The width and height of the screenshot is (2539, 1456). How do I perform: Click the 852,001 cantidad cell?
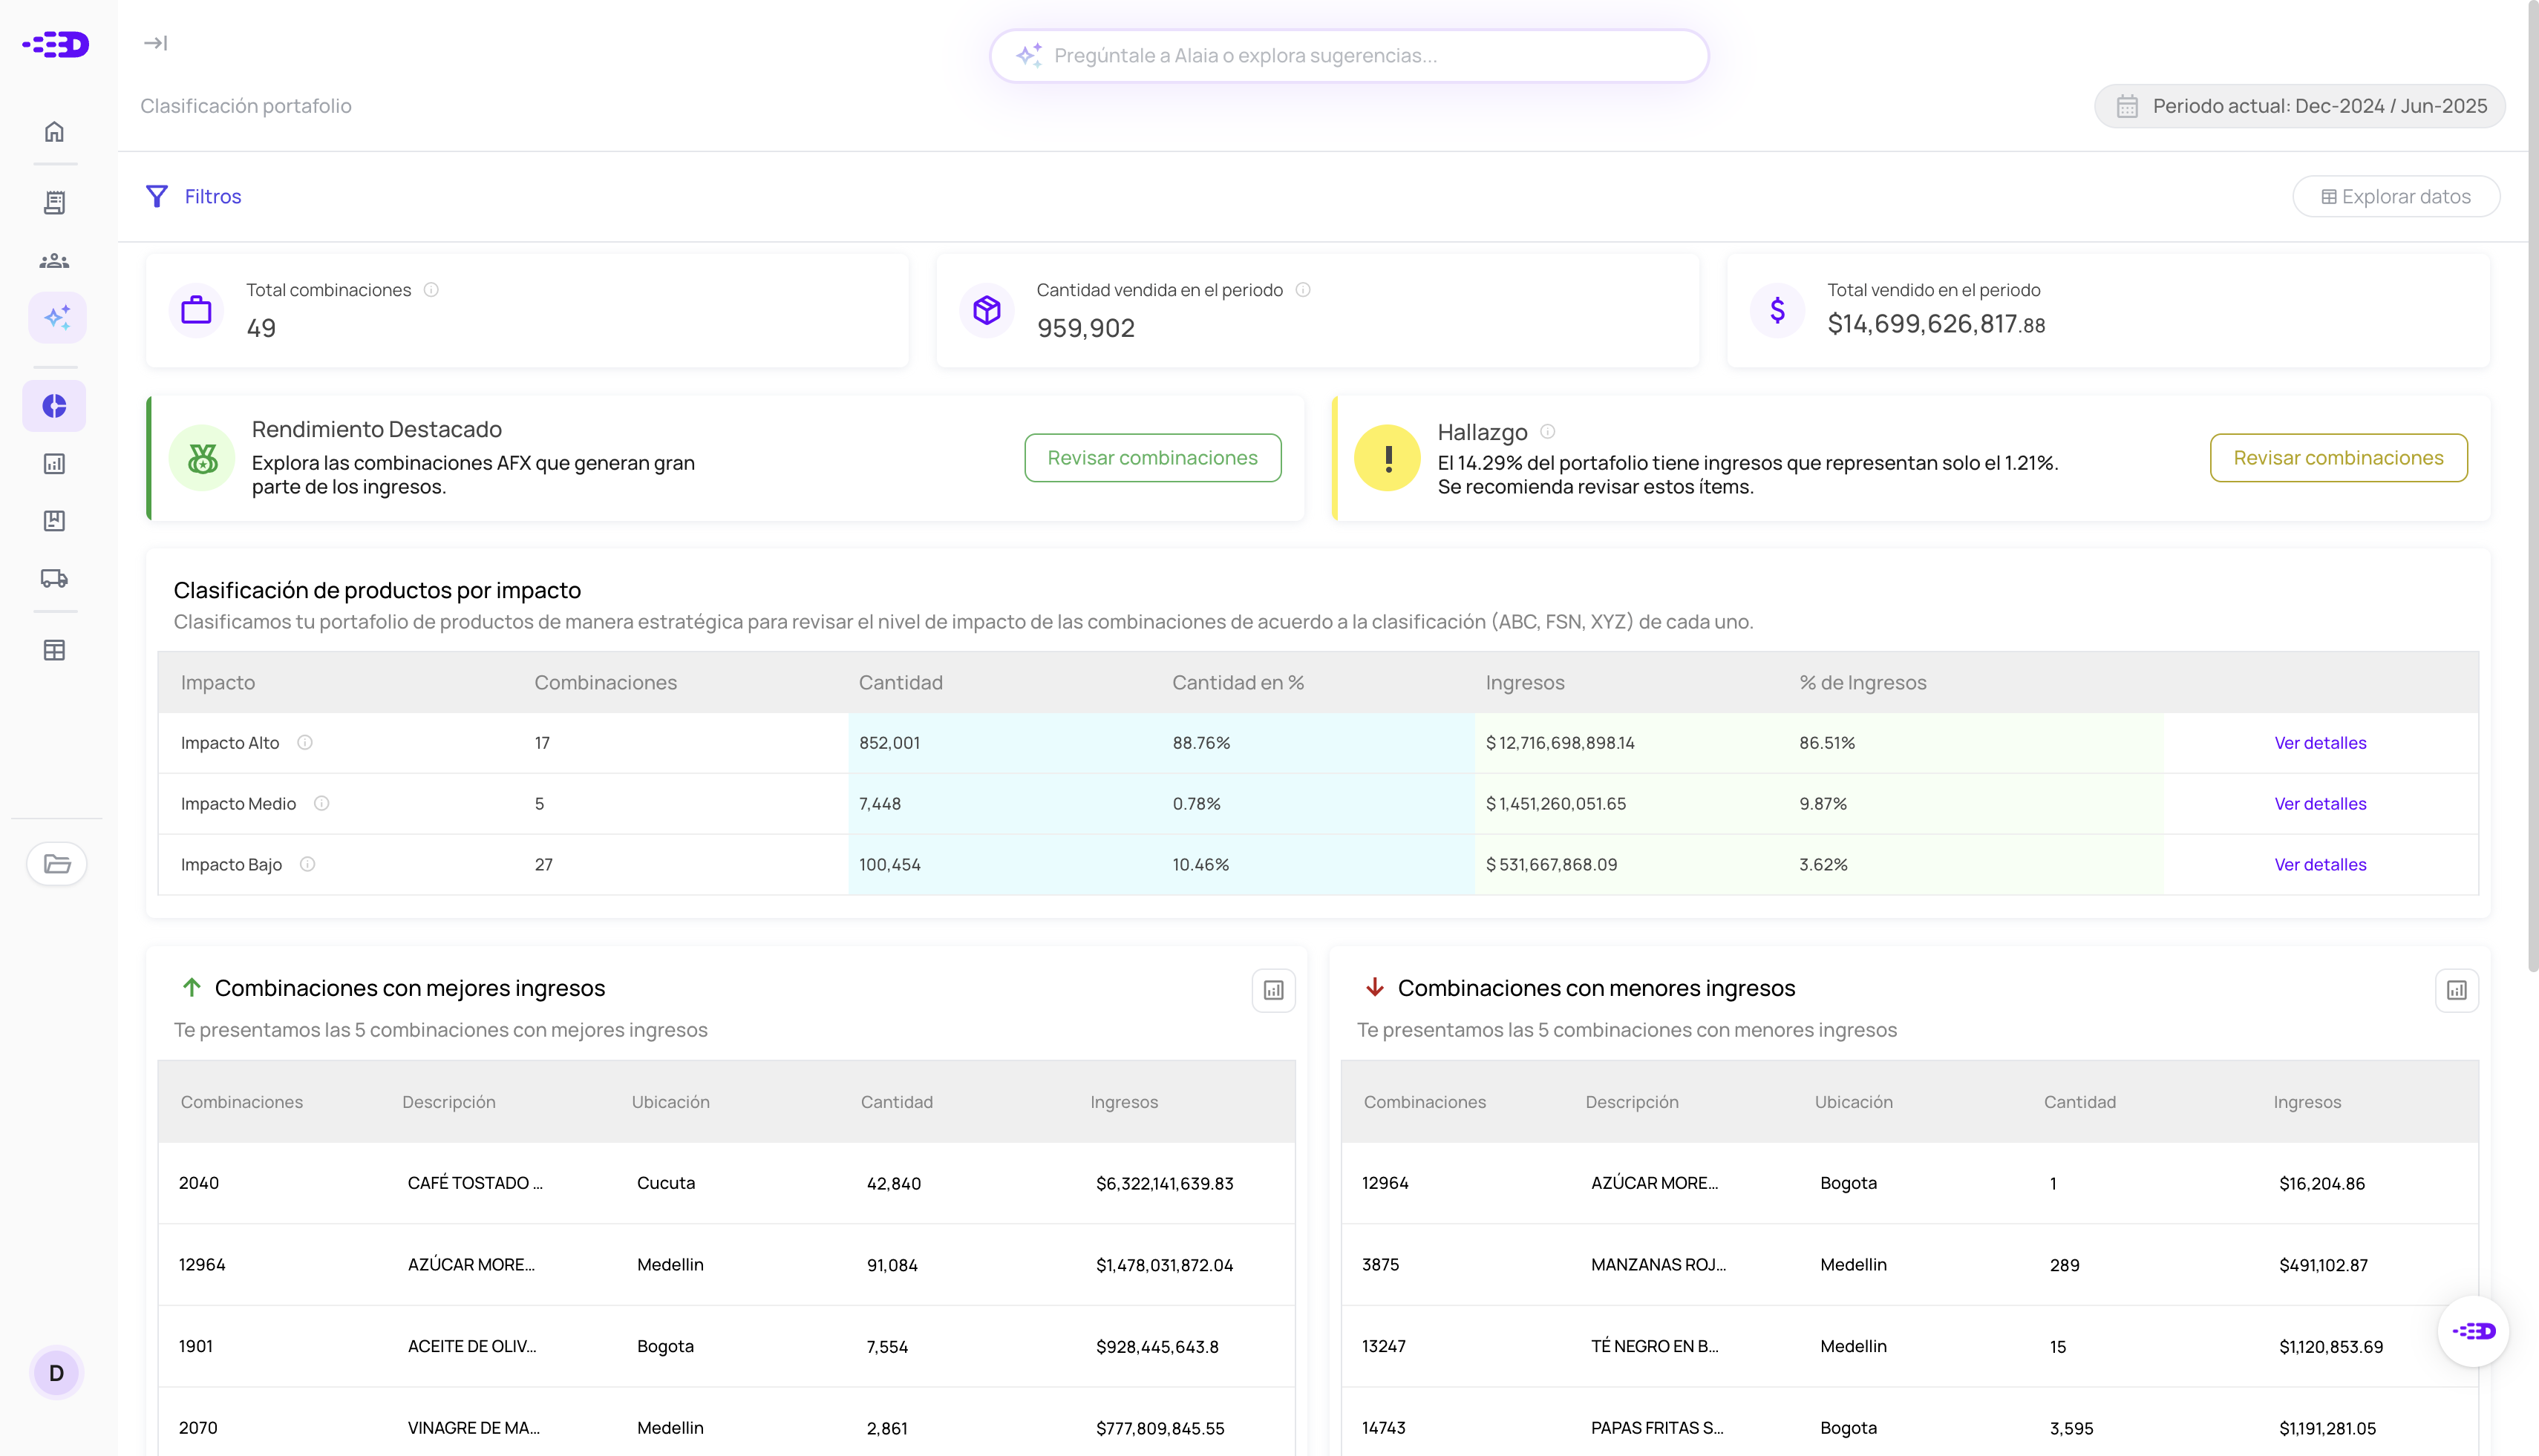coord(889,742)
